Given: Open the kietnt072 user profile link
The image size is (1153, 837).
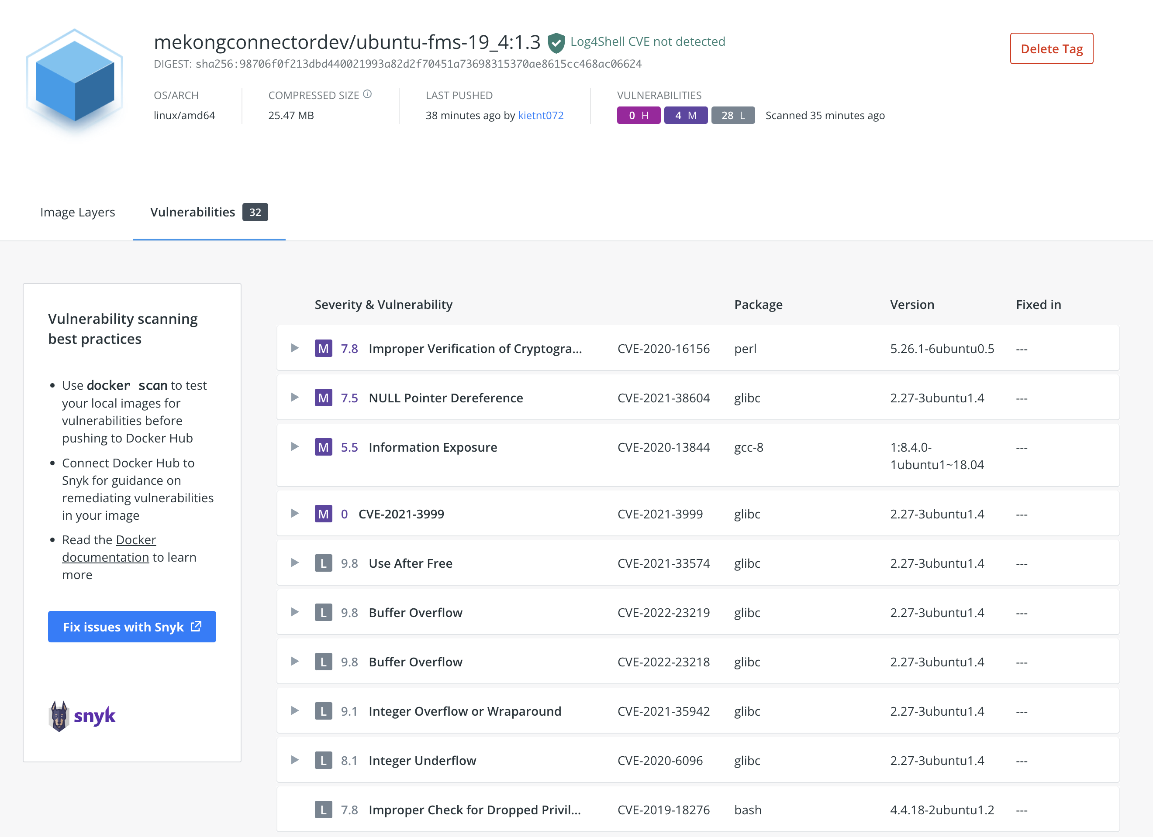Looking at the screenshot, I should pyautogui.click(x=541, y=115).
